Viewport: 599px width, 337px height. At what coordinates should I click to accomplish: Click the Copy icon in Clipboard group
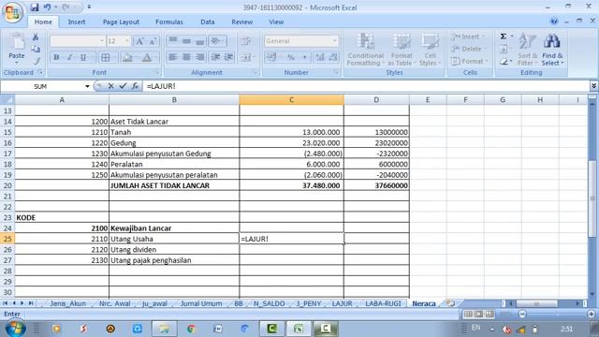pyautogui.click(x=36, y=49)
